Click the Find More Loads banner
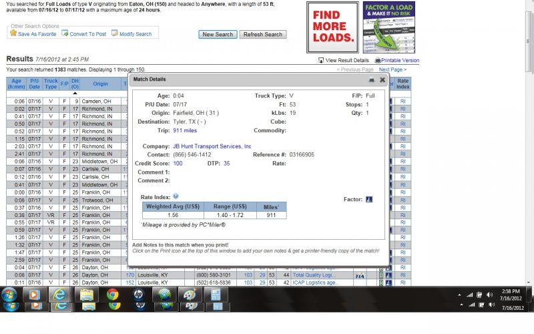 pos(333,27)
